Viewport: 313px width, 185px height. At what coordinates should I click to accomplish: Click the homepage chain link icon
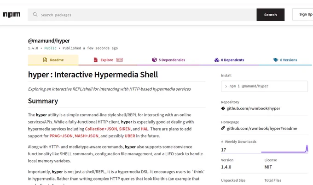223,128
